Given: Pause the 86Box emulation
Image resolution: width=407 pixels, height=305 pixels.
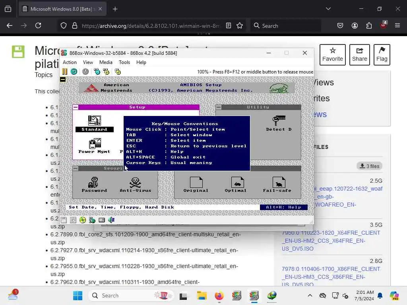Looking at the screenshot, I should coord(65,71).
